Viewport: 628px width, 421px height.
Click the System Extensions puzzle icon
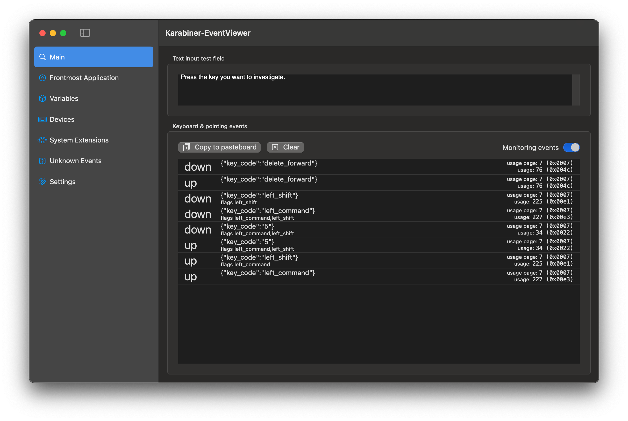pyautogui.click(x=42, y=140)
